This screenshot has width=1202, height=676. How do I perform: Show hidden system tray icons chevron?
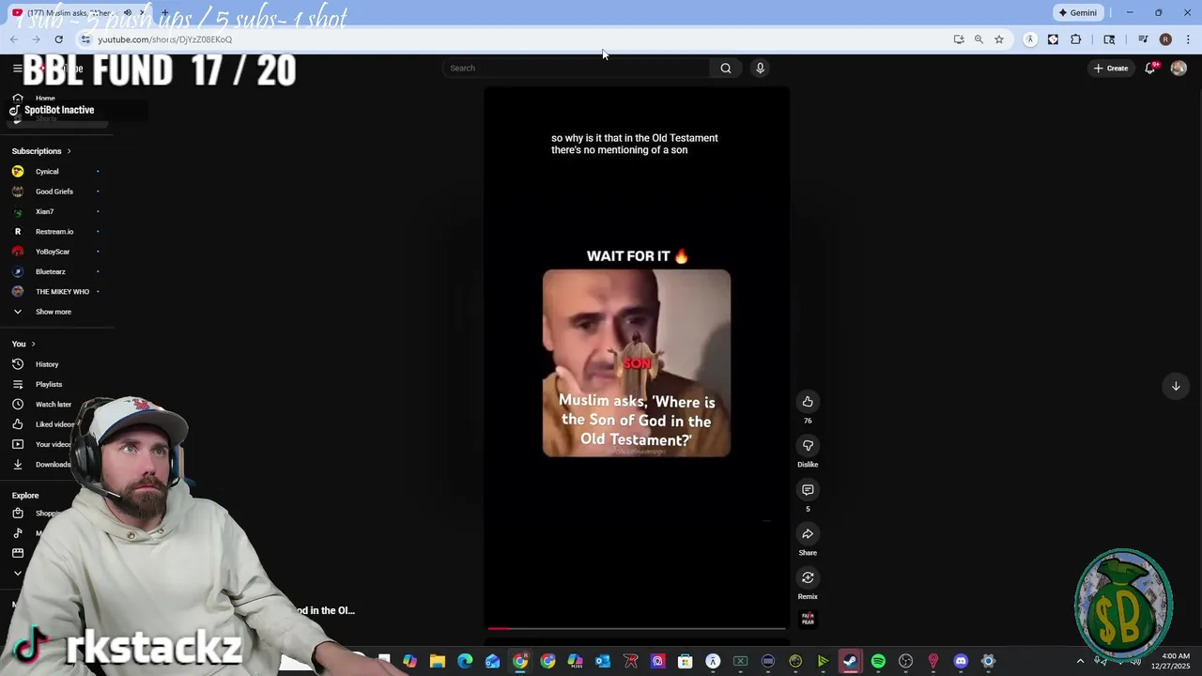[1080, 661]
